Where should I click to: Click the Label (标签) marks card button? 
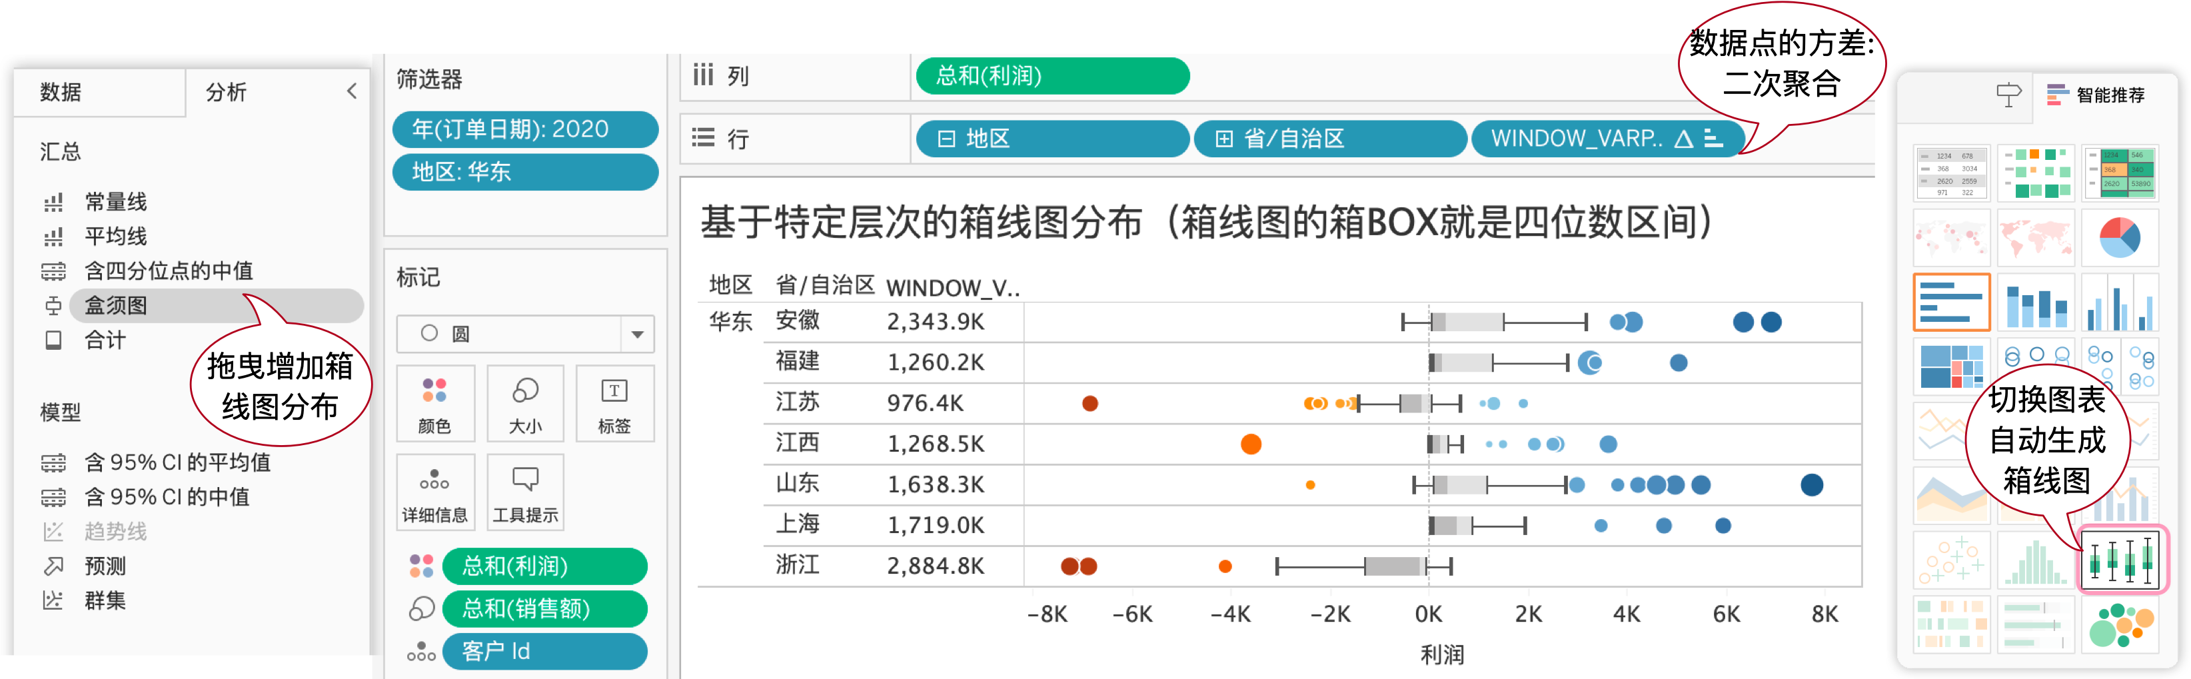click(614, 403)
